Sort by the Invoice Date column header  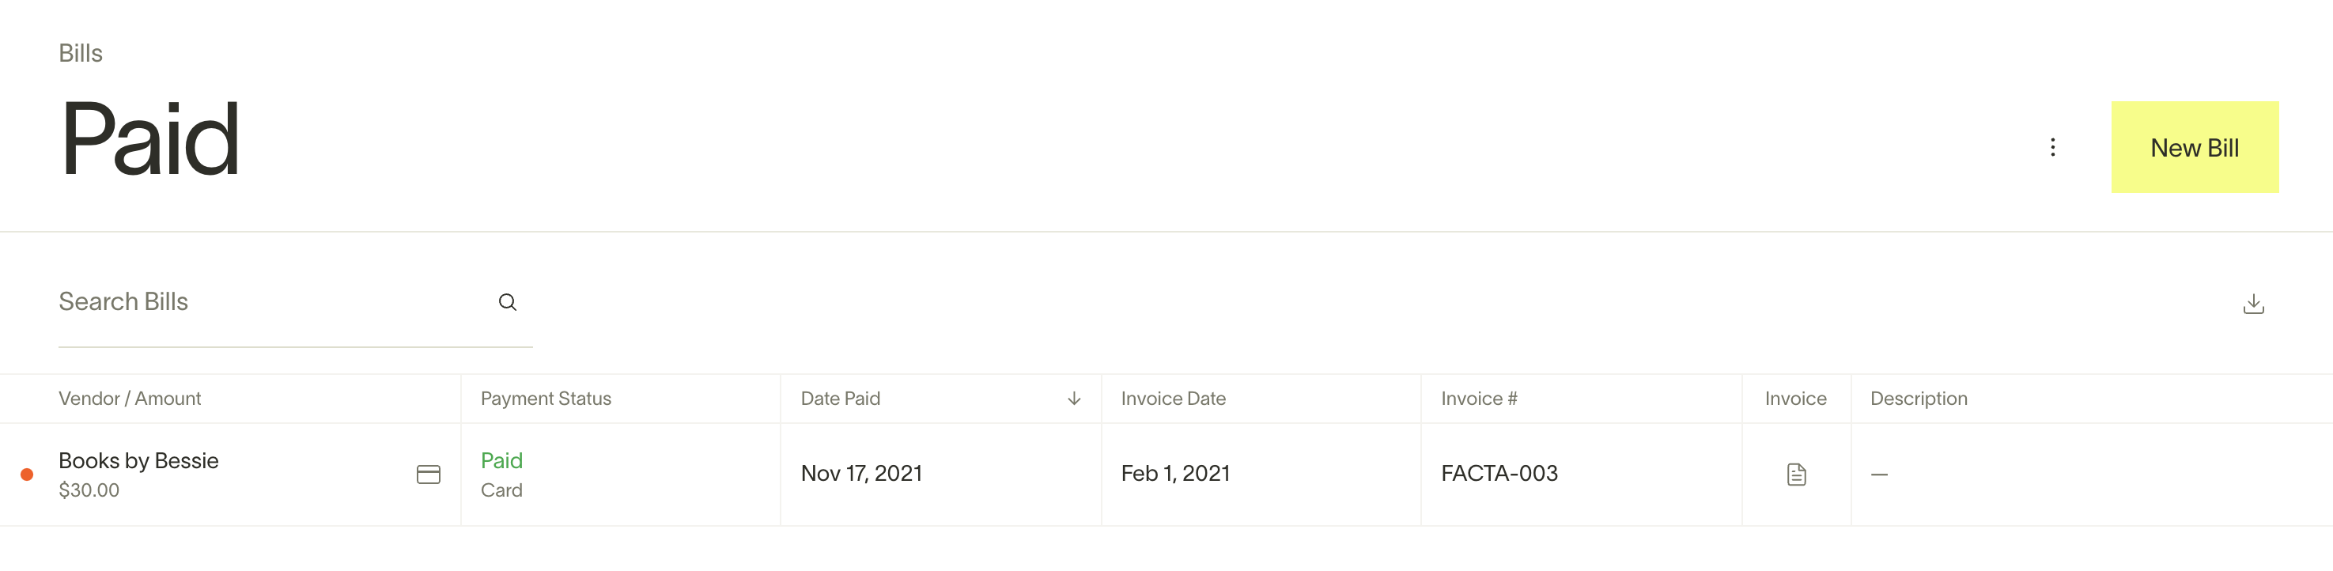[x=1173, y=399]
